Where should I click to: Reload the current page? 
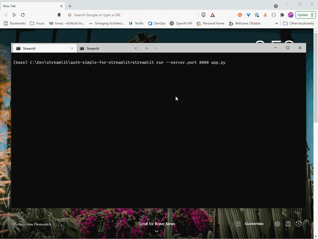(x=22, y=15)
